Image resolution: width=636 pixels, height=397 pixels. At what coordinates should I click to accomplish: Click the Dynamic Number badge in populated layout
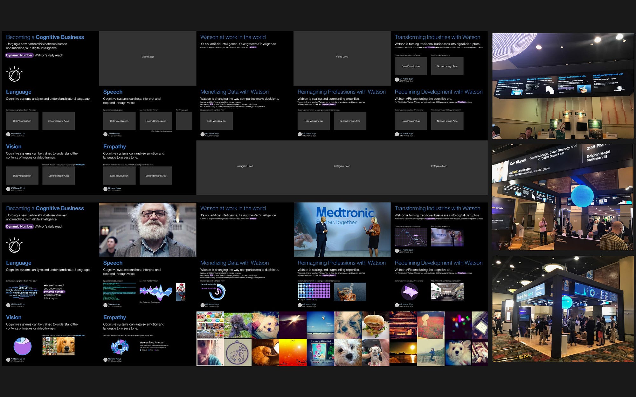pyautogui.click(x=19, y=226)
